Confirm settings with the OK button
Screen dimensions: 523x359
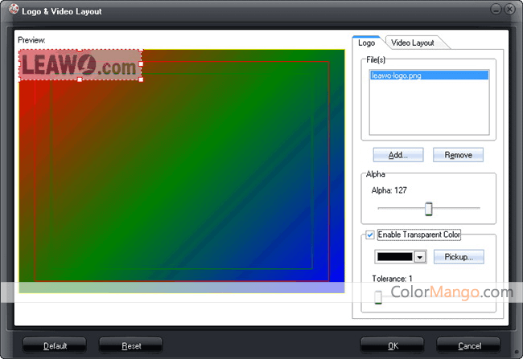pyautogui.click(x=393, y=345)
